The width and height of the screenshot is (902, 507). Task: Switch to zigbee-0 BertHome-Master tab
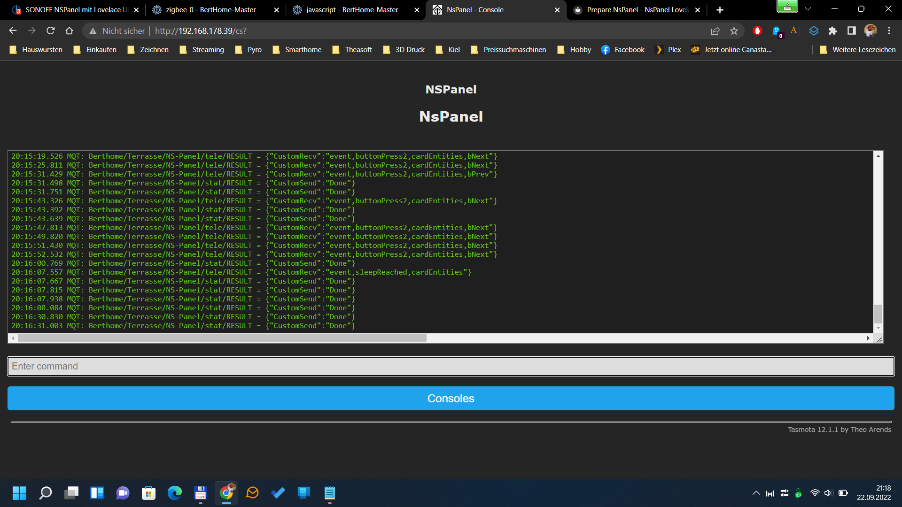[216, 10]
